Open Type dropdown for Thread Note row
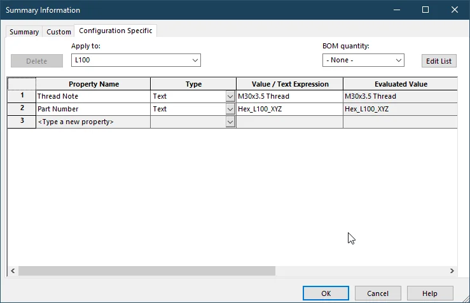The width and height of the screenshot is (470, 303). point(230,97)
